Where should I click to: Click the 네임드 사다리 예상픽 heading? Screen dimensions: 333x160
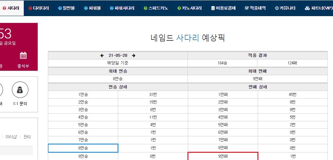(187, 38)
